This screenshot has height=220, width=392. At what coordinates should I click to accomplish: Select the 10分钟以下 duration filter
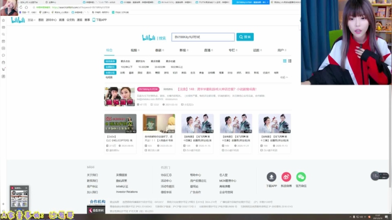[x=126, y=67]
